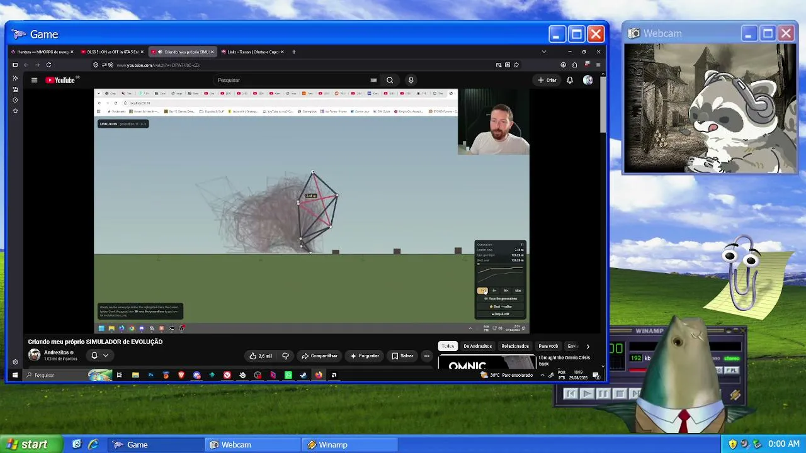The image size is (806, 453).
Task: Open the Andrezitos channel avatar
Action: click(34, 355)
